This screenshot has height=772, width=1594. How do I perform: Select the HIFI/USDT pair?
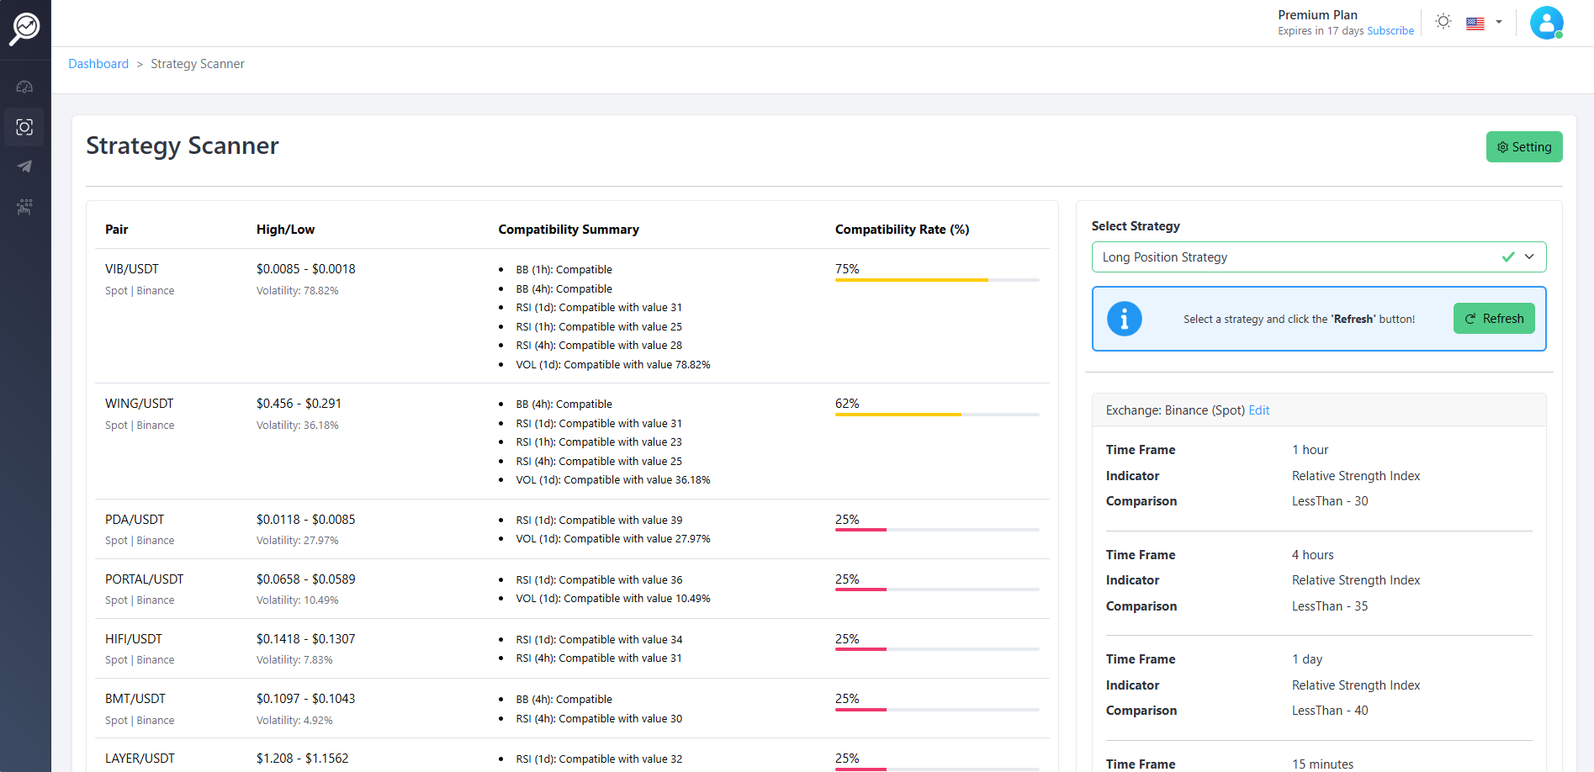134,639
